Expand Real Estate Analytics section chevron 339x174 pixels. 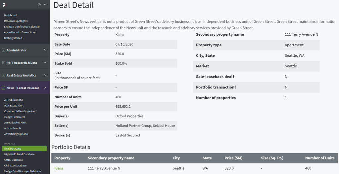[x=45, y=75]
